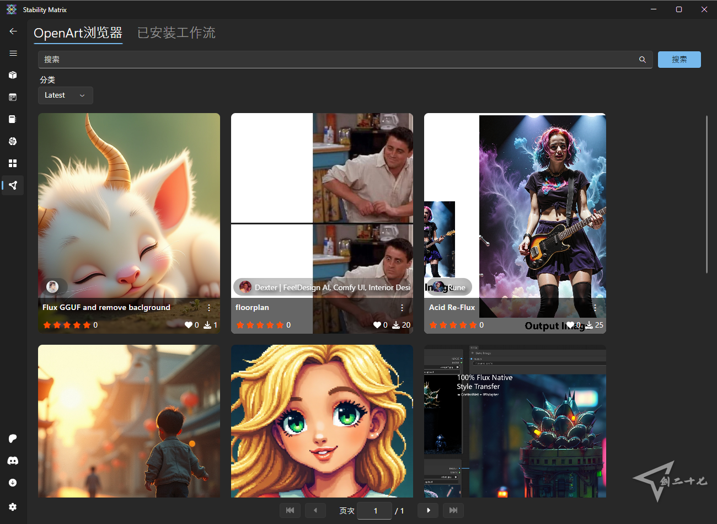Open three-dot menu on Flux GGUF card

pos(209,308)
